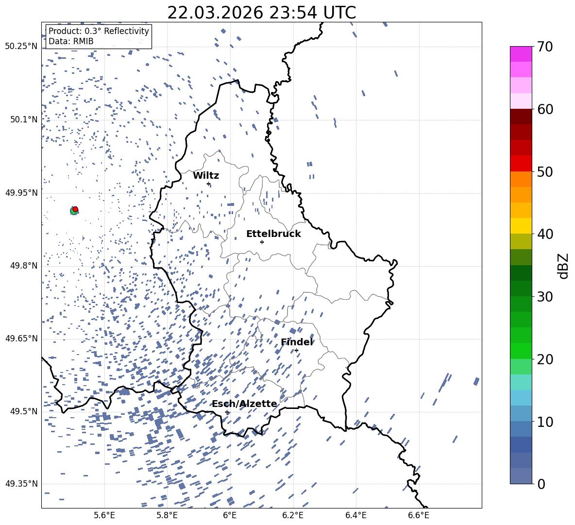Click the 0 colorbar tick label
This screenshot has width=575, height=525.
coord(541,484)
